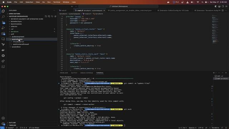Open the Explorer view in activity bar
The width and height of the screenshot is (229, 129).
pyautogui.click(x=3, y=11)
